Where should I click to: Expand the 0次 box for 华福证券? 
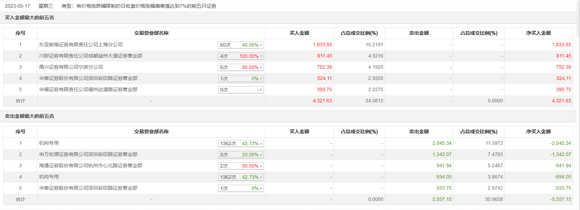pyautogui.click(x=240, y=90)
